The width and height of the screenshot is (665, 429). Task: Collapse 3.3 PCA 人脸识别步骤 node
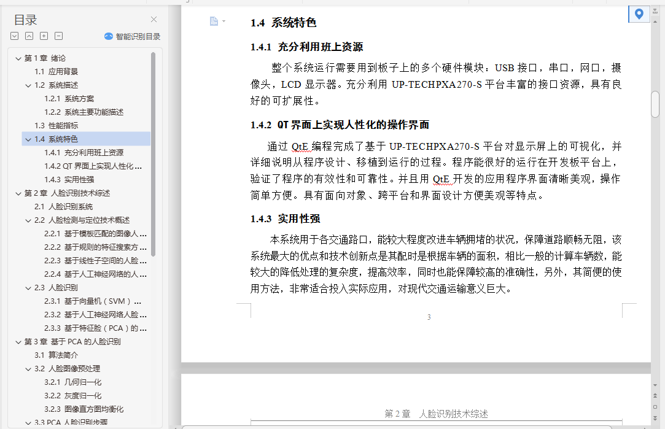click(28, 423)
